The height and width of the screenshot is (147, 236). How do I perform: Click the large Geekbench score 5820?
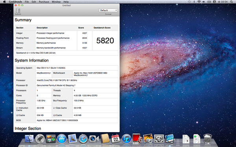(x=105, y=40)
